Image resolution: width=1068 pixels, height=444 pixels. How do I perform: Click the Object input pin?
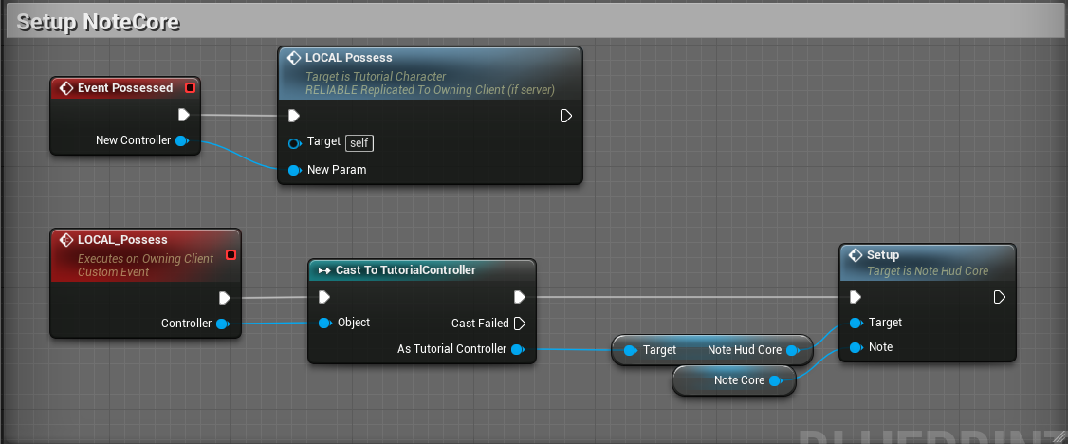pos(324,323)
